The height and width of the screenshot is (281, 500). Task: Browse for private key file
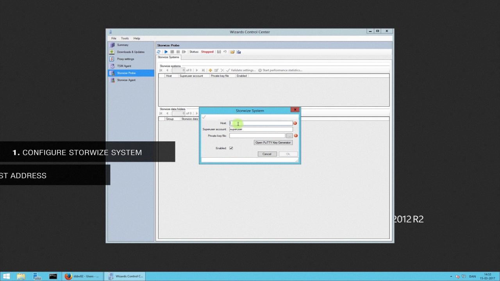click(289, 136)
